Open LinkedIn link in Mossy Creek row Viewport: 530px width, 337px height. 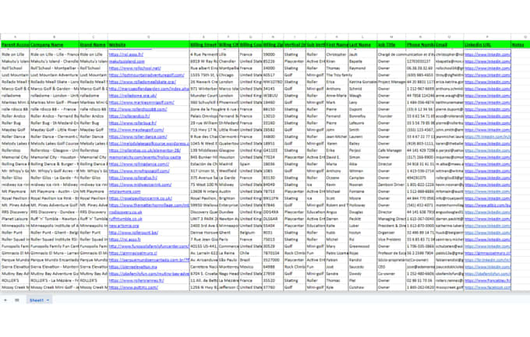pyautogui.click(x=487, y=287)
